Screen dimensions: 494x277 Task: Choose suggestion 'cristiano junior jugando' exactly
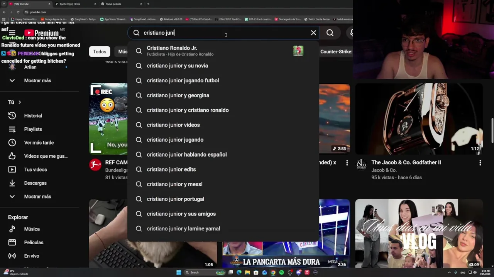click(223, 140)
